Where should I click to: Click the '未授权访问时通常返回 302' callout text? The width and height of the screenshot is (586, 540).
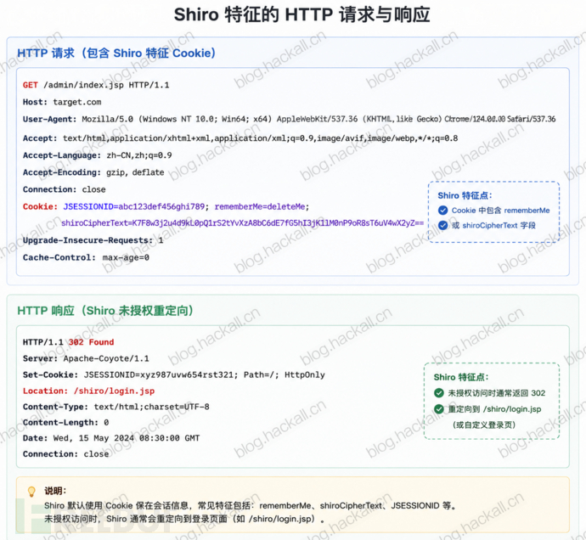(x=497, y=393)
